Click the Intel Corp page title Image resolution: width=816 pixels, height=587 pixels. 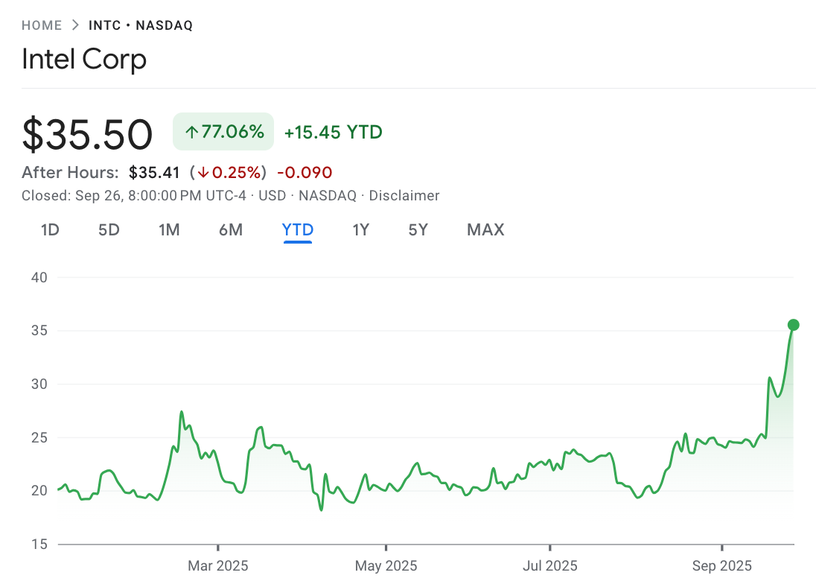84,60
